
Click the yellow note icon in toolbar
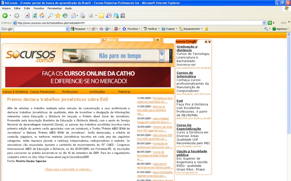coord(101,16)
